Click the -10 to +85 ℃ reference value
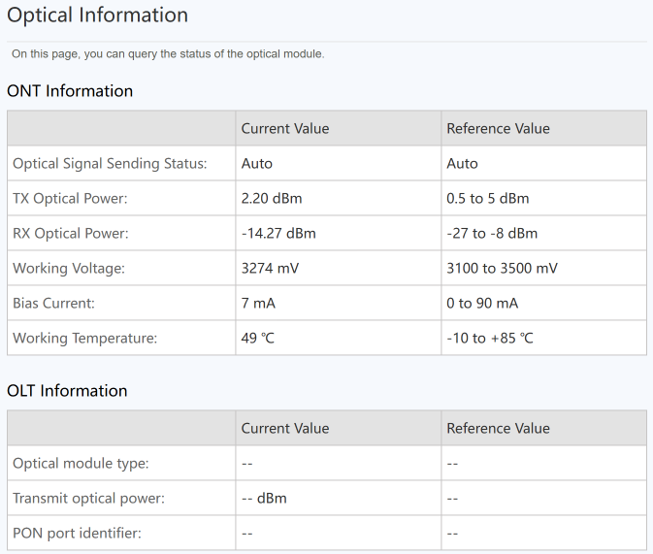Image resolution: width=653 pixels, height=554 pixels. click(490, 339)
